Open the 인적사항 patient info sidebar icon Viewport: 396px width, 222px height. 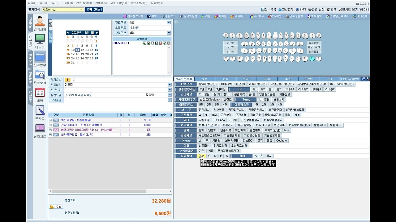click(x=40, y=24)
